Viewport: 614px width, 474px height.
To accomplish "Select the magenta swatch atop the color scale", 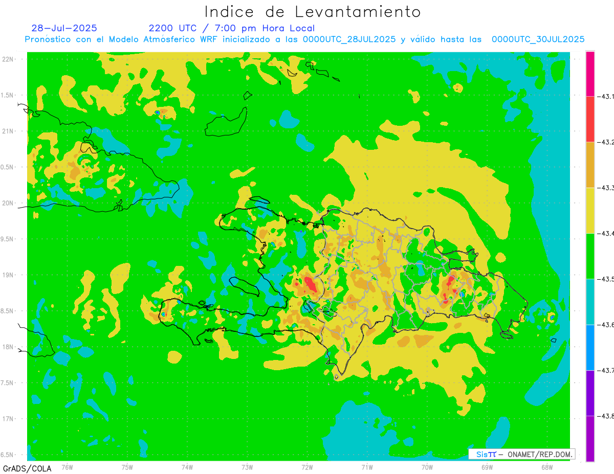I will click(x=590, y=74).
